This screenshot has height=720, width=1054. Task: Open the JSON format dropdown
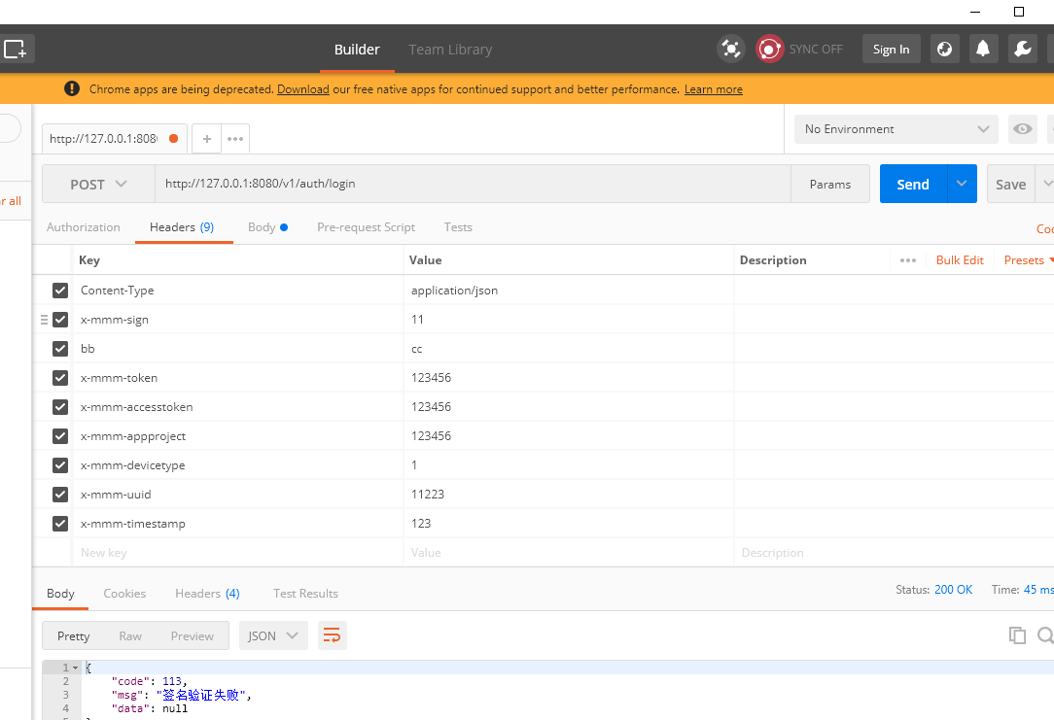click(273, 635)
